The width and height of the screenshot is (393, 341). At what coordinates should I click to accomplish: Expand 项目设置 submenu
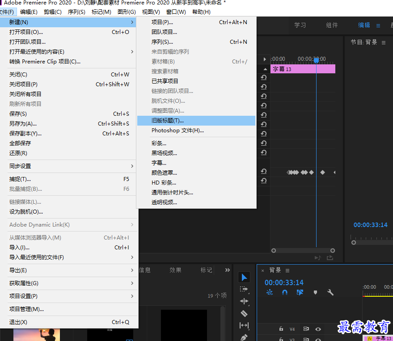point(132,296)
